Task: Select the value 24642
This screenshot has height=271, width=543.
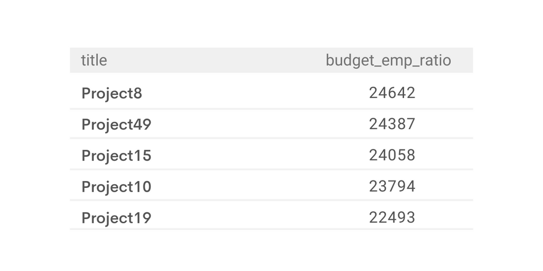Action: [392, 93]
